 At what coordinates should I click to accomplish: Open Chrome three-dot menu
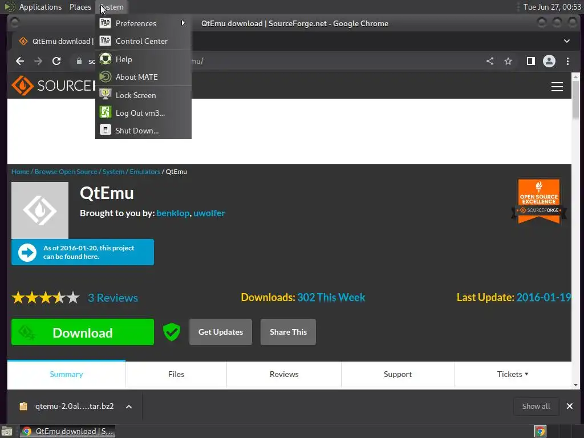[567, 61]
